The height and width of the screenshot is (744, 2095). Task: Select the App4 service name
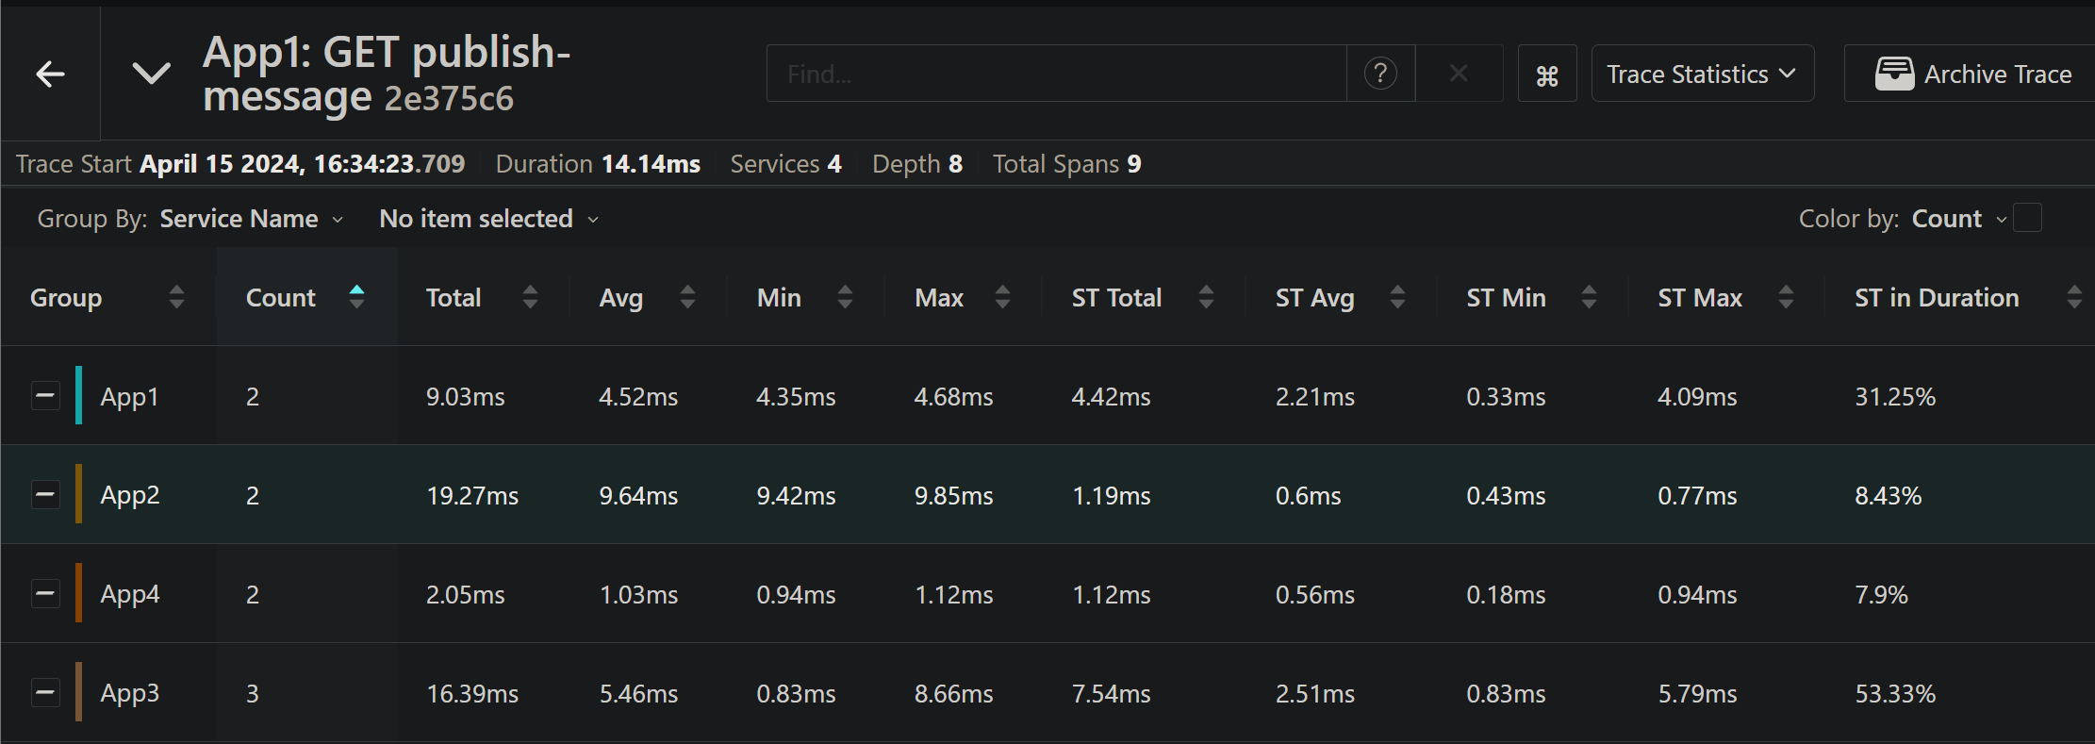point(130,595)
